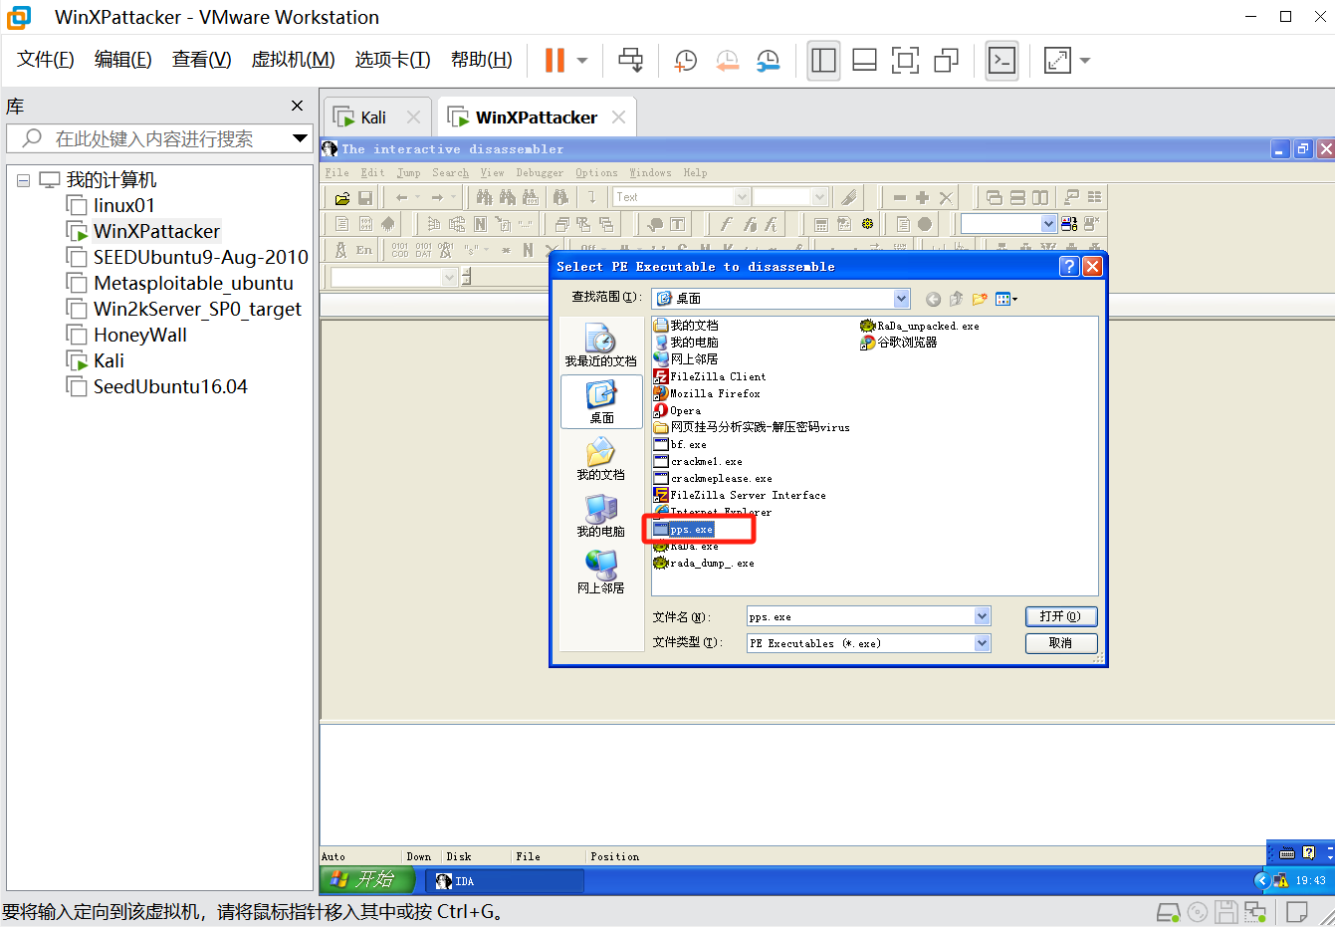Select the WinXPattacker tab
This screenshot has height=927, width=1335.
point(537,117)
